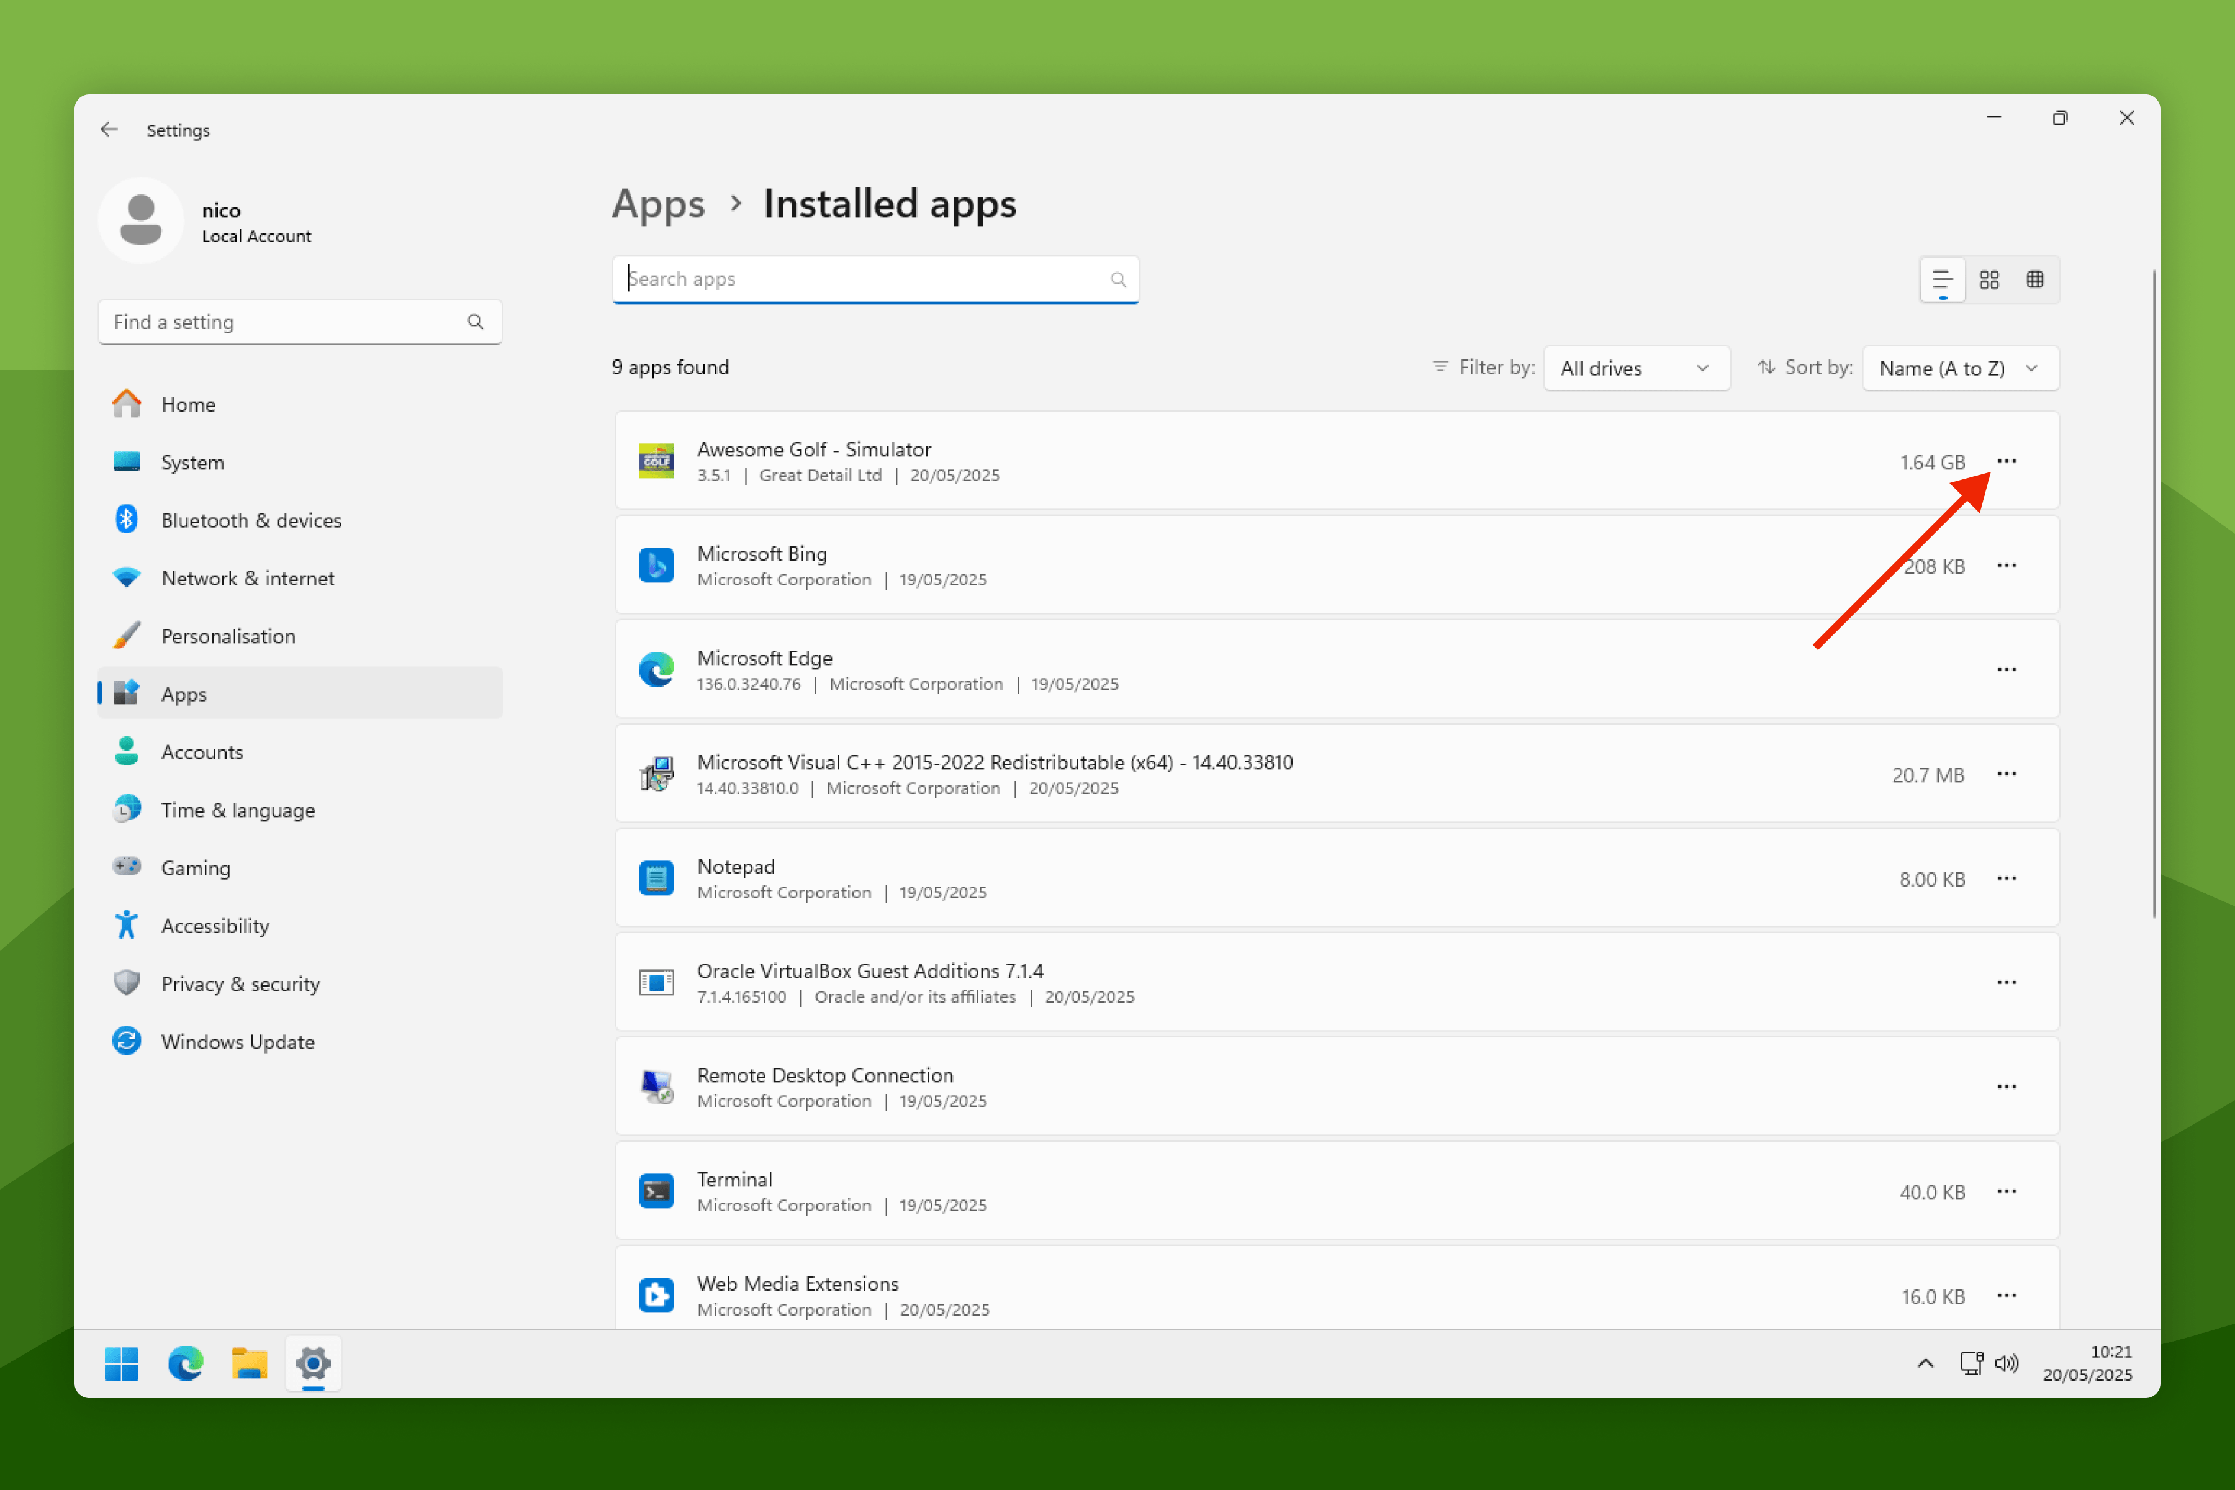Screen dimensions: 2235x1490
Task: Click the magnifier icon in Search apps box
Action: point(1117,278)
